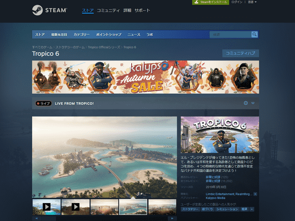Screen dimensions: 295x221
Task: Click the ログイン link
Action: [237, 2]
